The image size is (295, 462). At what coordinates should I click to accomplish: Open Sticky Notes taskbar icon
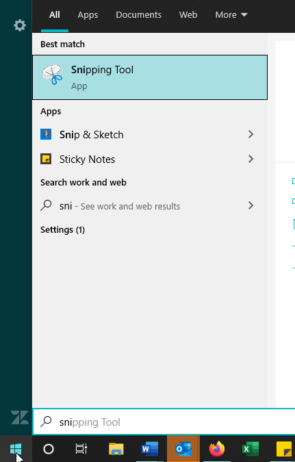[x=284, y=449]
